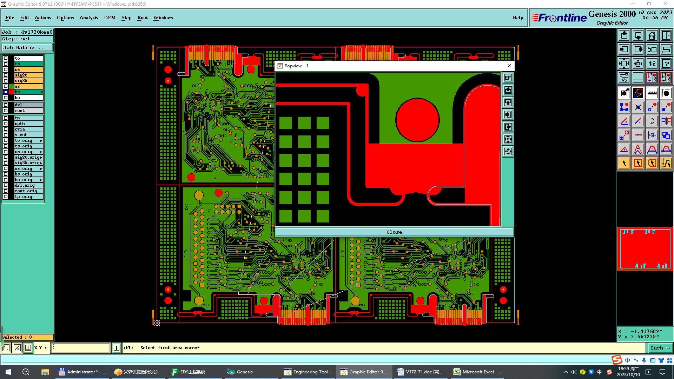The width and height of the screenshot is (674, 379).
Task: Open the DFM menu
Action: [x=110, y=18]
